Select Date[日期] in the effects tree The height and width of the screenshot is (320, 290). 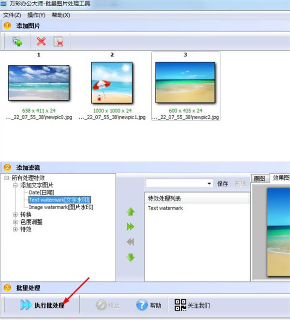click(x=42, y=193)
